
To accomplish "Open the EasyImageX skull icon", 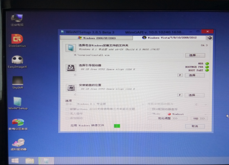I will tap(17, 62).
